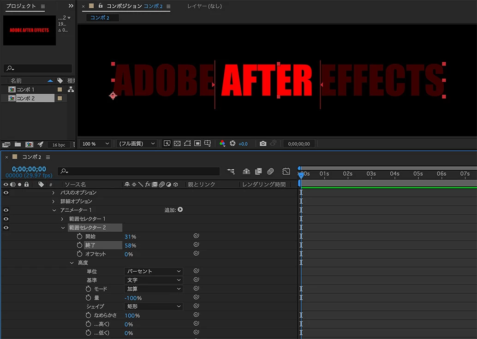Select the プロジェクト panel tab
Screen dimensions: 477x339
pos(21,6)
